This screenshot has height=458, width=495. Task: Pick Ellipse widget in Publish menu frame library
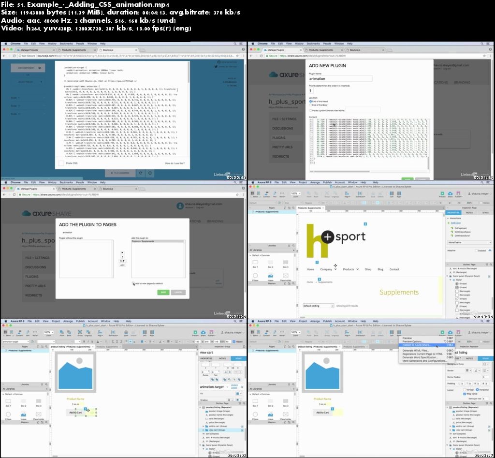255,415
